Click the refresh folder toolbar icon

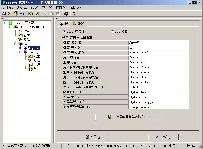37,14
